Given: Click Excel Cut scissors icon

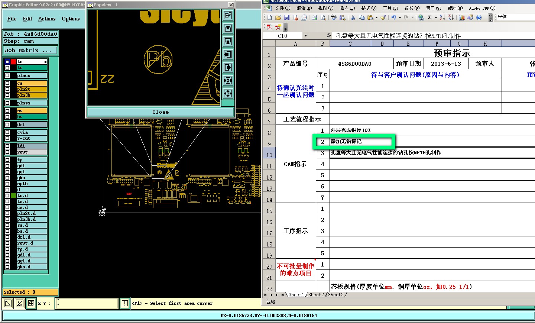Looking at the screenshot, I should point(353,17).
